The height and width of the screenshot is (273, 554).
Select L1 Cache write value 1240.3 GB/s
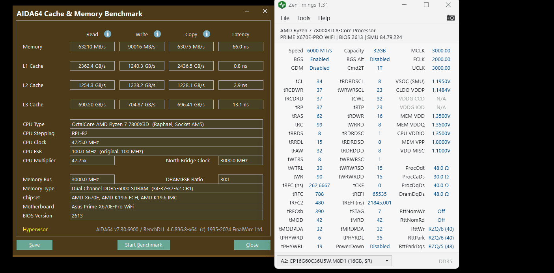pos(142,66)
